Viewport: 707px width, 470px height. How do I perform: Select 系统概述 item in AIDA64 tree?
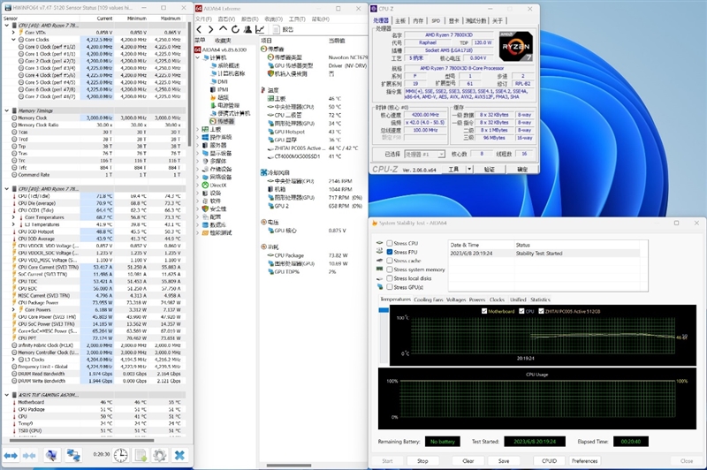pyautogui.click(x=225, y=65)
